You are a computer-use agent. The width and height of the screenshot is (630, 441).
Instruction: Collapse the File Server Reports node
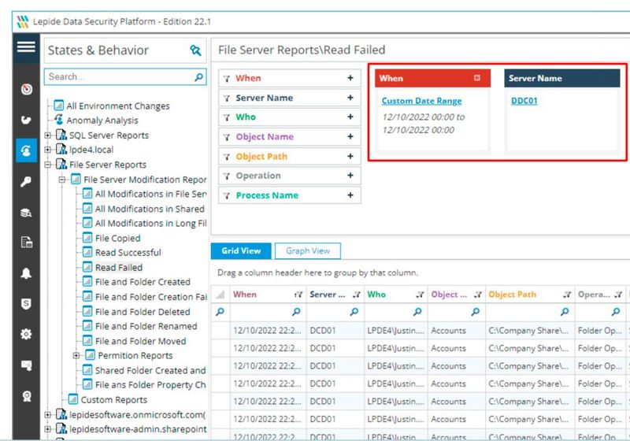(x=48, y=165)
